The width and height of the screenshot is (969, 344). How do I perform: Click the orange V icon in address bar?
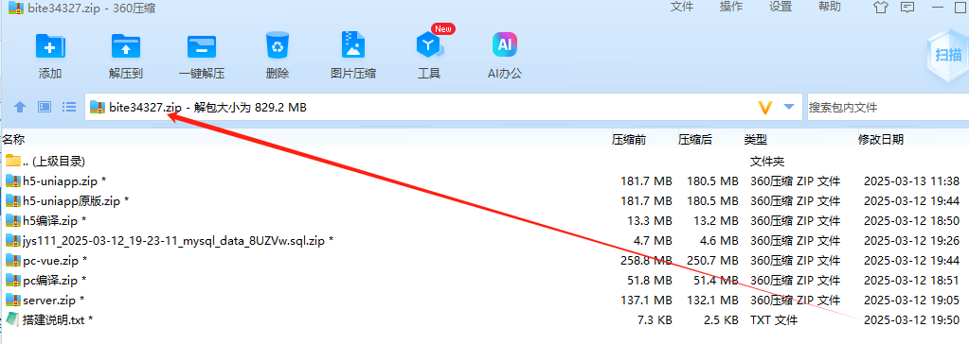tap(765, 108)
